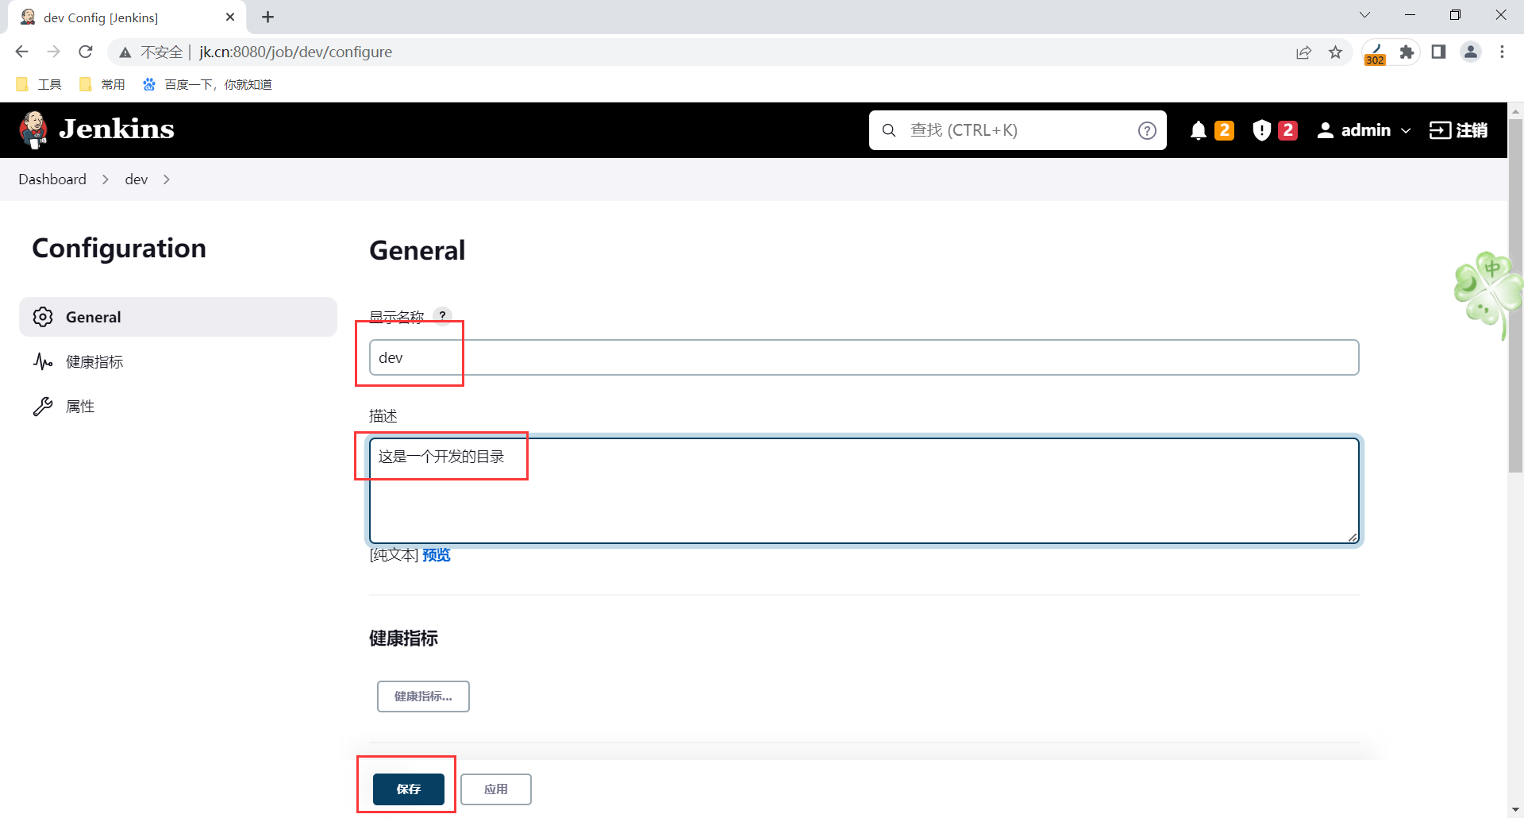
Task: Select the 属性 section in sidebar
Action: [x=178, y=407]
